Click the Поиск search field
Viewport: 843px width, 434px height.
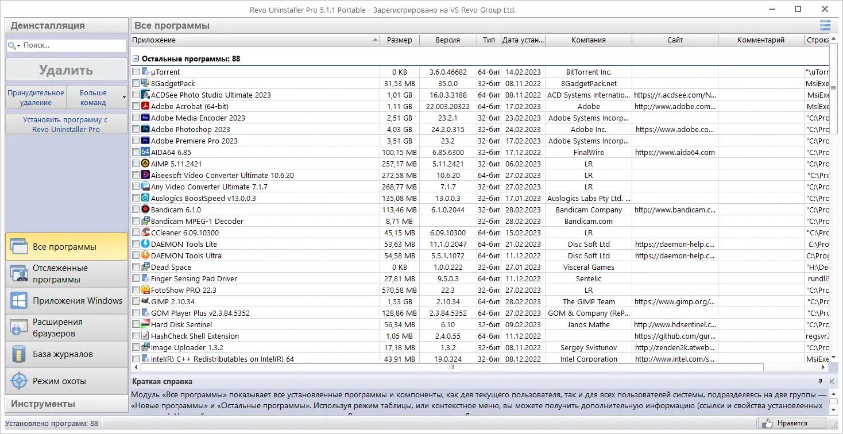click(x=73, y=45)
